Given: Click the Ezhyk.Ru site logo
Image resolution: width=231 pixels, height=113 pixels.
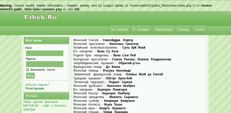Looking at the screenshot, I should point(40,18).
